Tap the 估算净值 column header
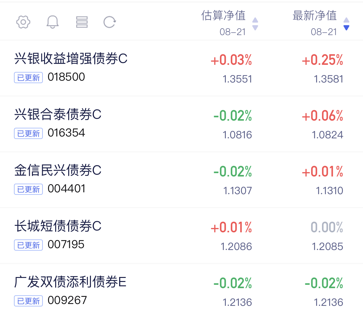Image resolution: width=363 pixels, height=317 pixels. (223, 16)
